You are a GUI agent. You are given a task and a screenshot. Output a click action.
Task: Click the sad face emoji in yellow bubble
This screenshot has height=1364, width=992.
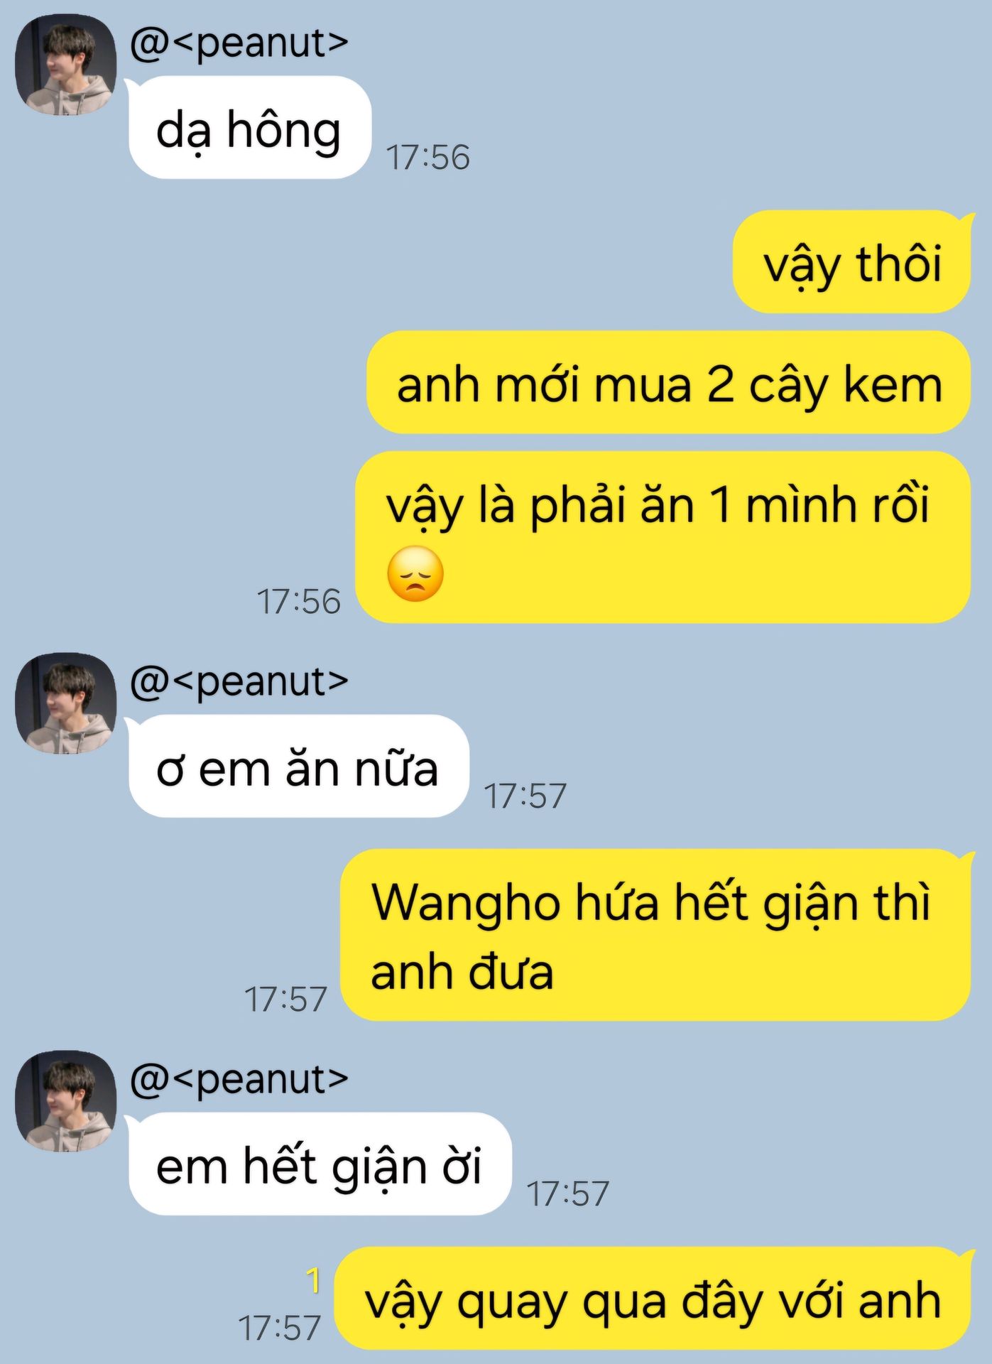tap(415, 574)
